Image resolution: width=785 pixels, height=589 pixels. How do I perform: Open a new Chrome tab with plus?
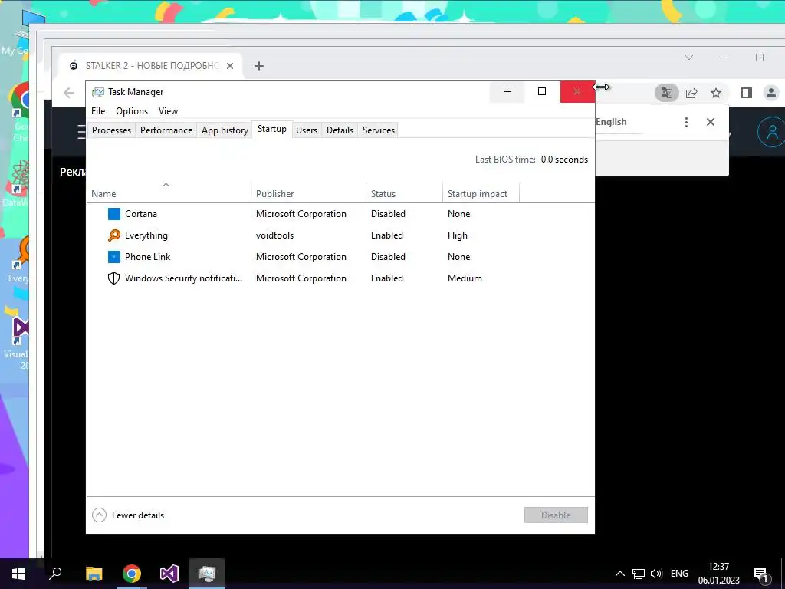pos(259,66)
